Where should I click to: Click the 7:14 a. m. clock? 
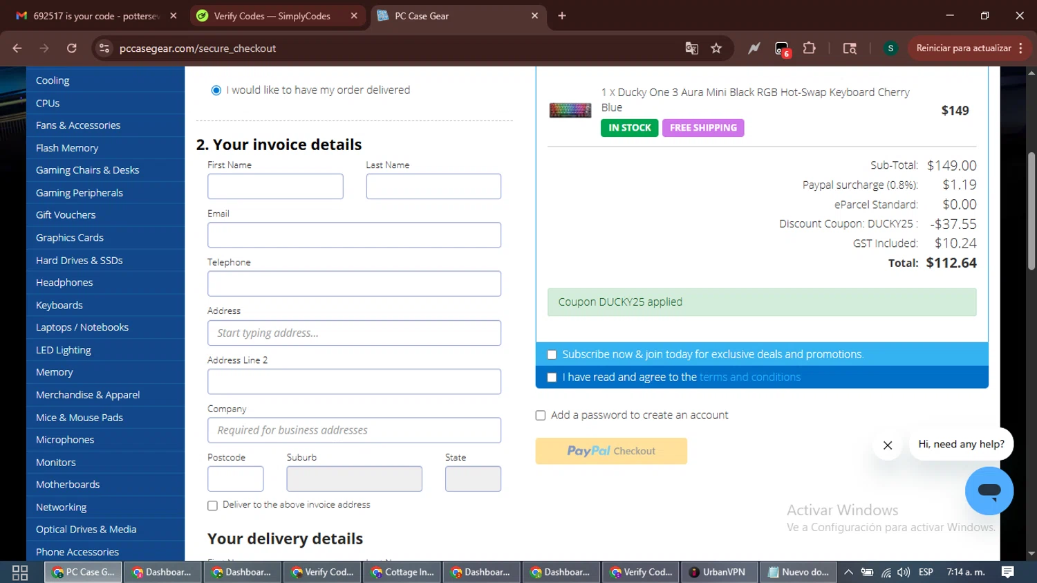pyautogui.click(x=966, y=572)
